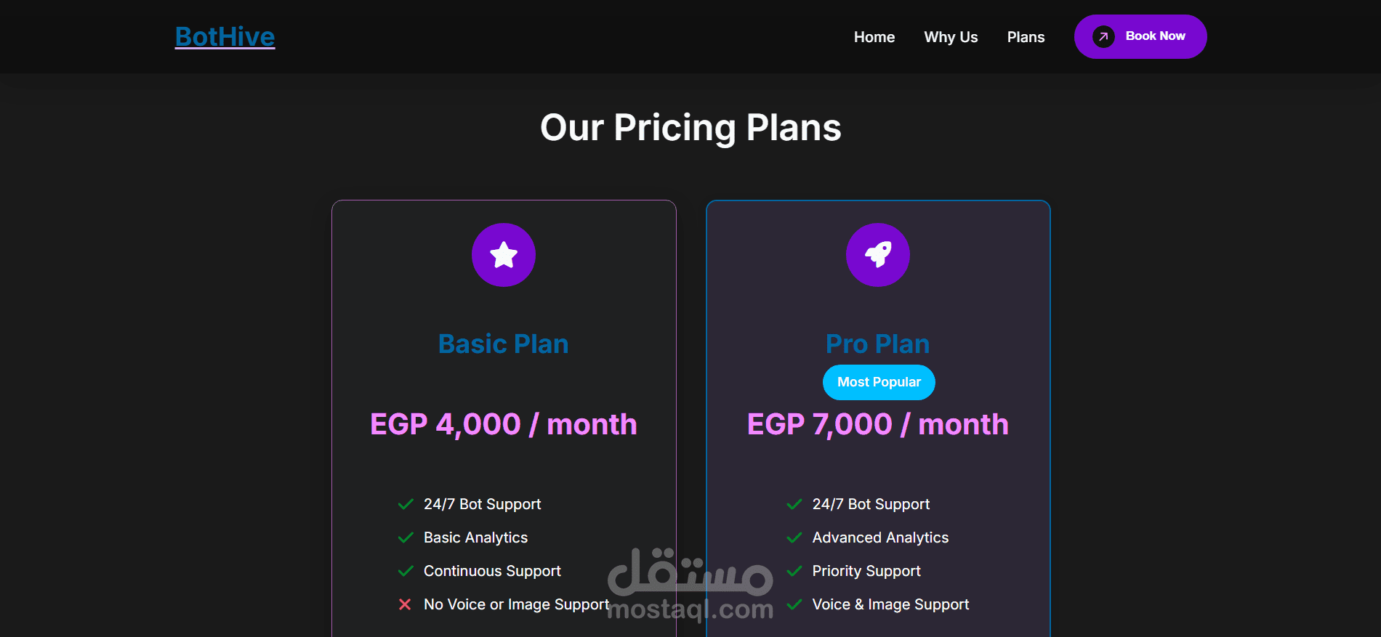
Task: Click the Pro Plan rocket icon
Action: (x=877, y=255)
